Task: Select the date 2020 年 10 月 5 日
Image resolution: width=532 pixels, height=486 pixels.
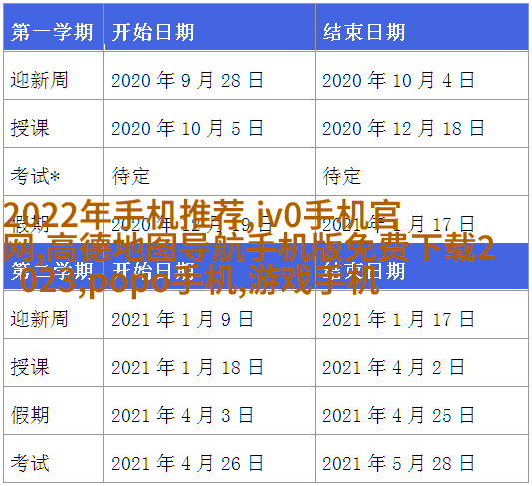Action: coord(187,128)
